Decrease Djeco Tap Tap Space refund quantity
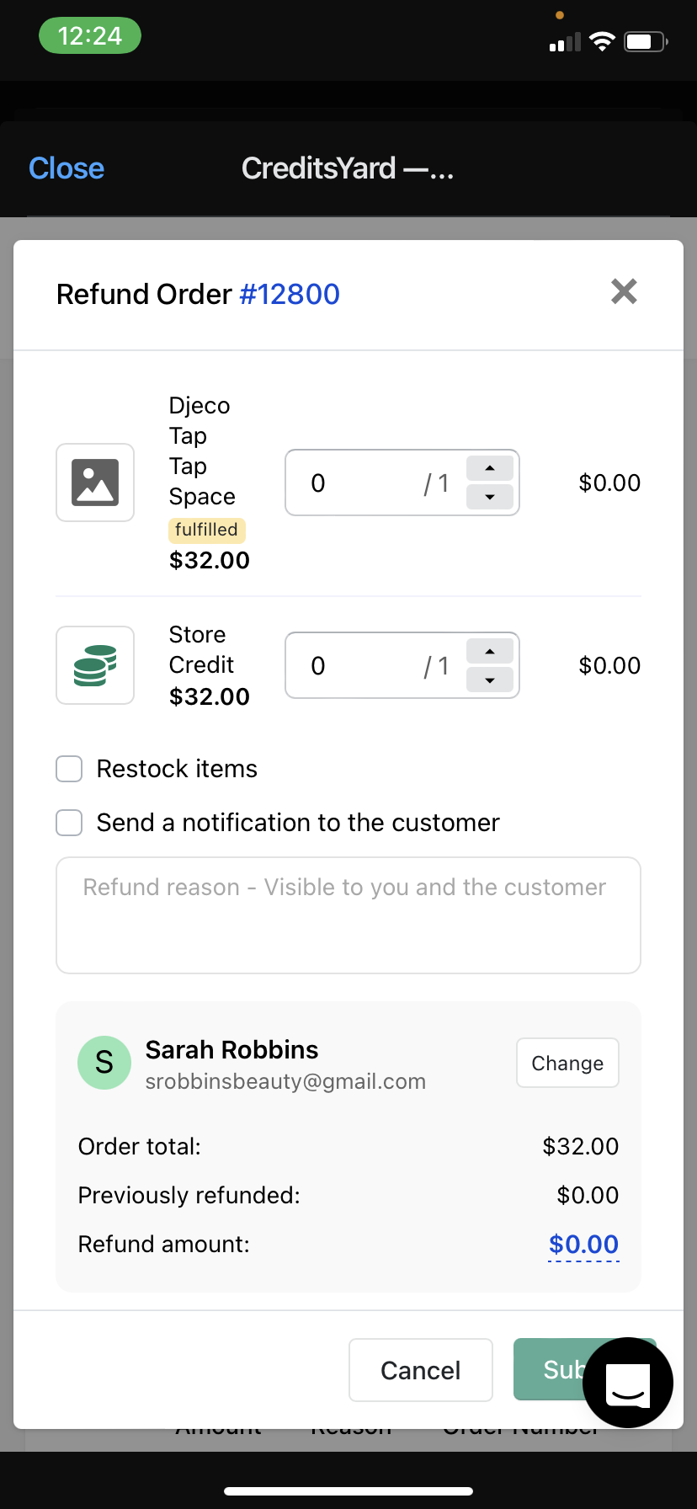 click(490, 498)
